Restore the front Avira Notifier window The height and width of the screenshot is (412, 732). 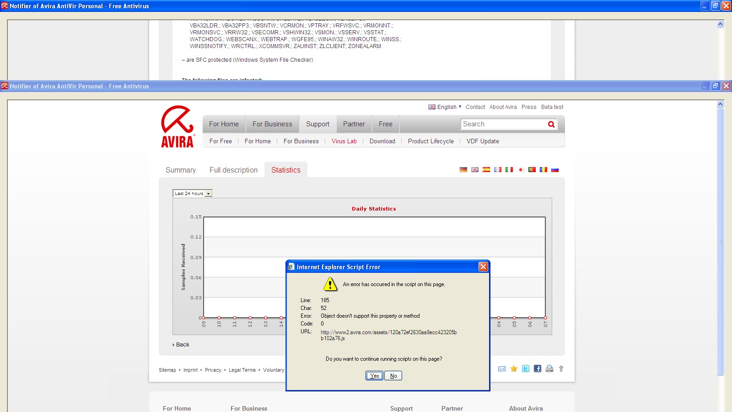[x=716, y=86]
